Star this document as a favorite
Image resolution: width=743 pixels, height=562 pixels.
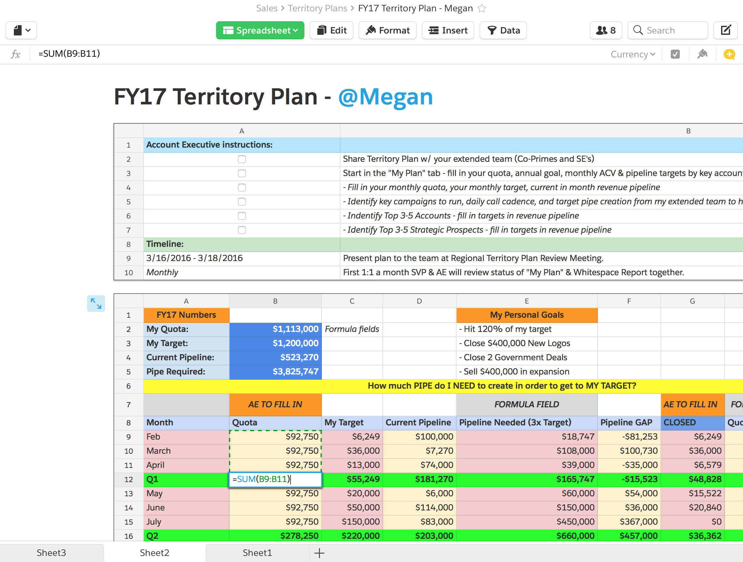click(482, 8)
